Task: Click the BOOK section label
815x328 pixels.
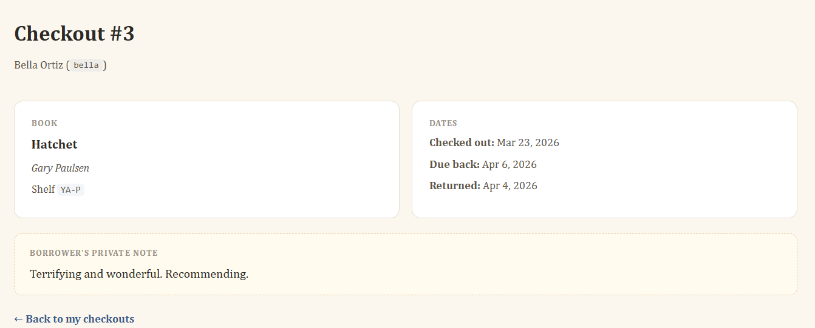Action: [x=44, y=123]
